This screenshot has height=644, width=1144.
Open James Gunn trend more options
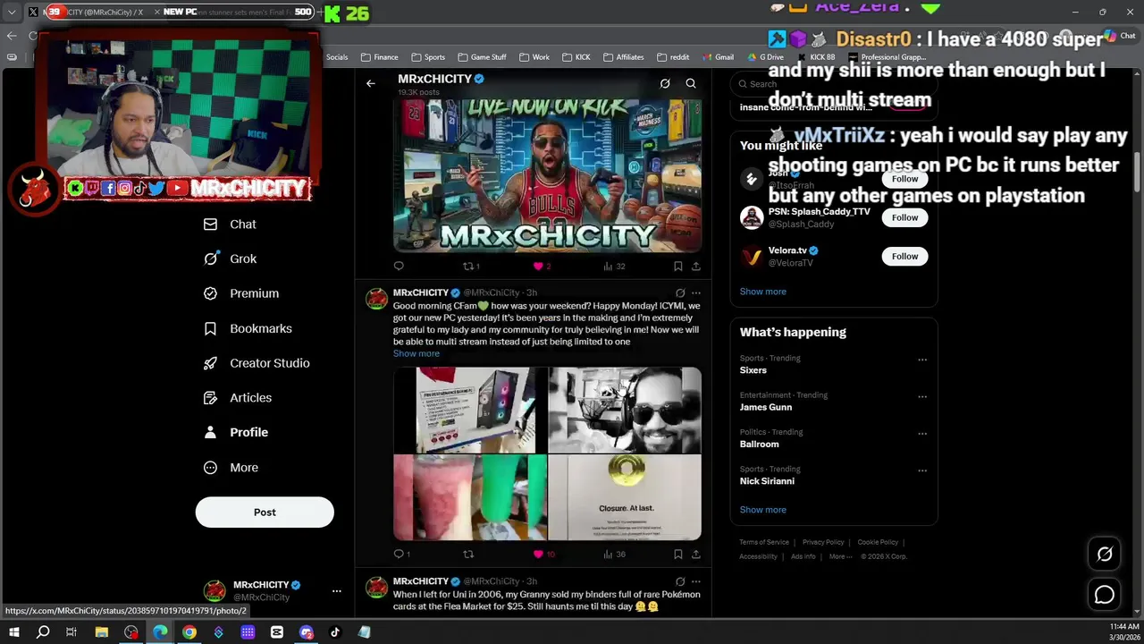pyautogui.click(x=922, y=396)
